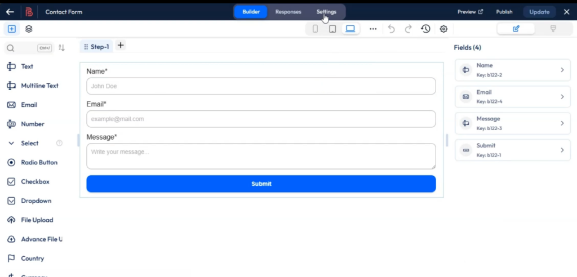Click the search magnifier icon
577x277 pixels.
pyautogui.click(x=10, y=48)
